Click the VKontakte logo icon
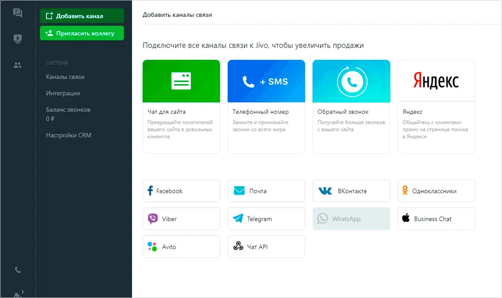Viewport: 502px width, 298px height. [x=325, y=191]
